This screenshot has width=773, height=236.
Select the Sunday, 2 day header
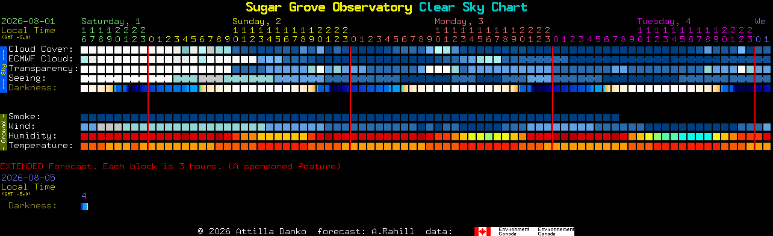coord(257,21)
